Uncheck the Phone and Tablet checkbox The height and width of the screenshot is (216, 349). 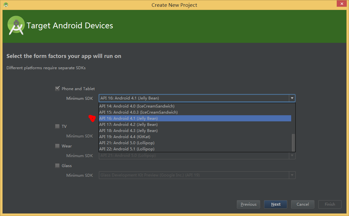point(58,89)
